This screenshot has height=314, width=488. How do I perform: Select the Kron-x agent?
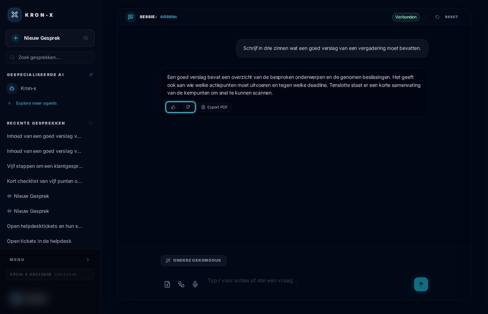click(50, 88)
